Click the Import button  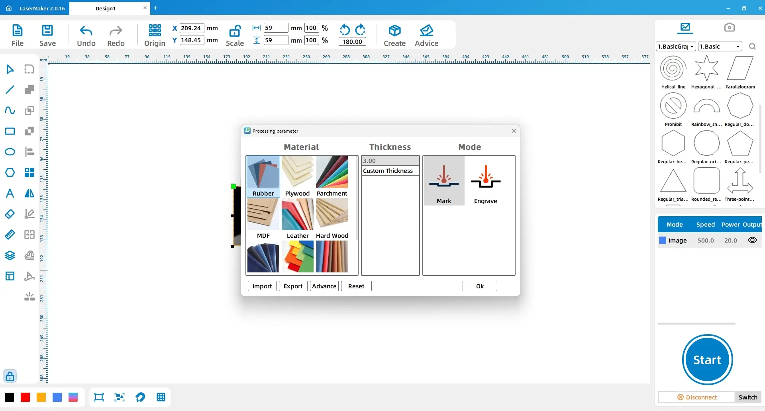tap(262, 286)
